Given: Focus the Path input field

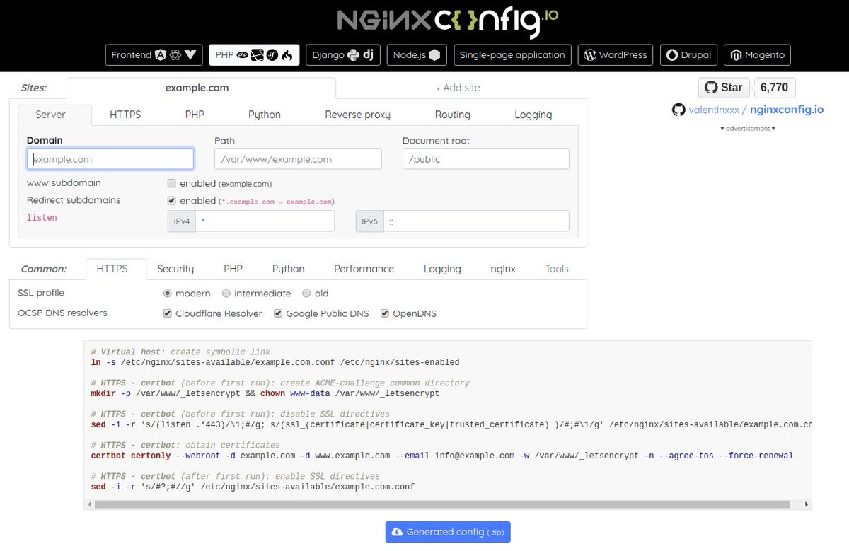Looking at the screenshot, I should pyautogui.click(x=298, y=159).
